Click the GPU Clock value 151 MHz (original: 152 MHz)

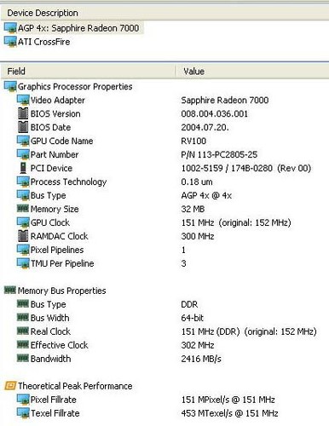(x=236, y=222)
